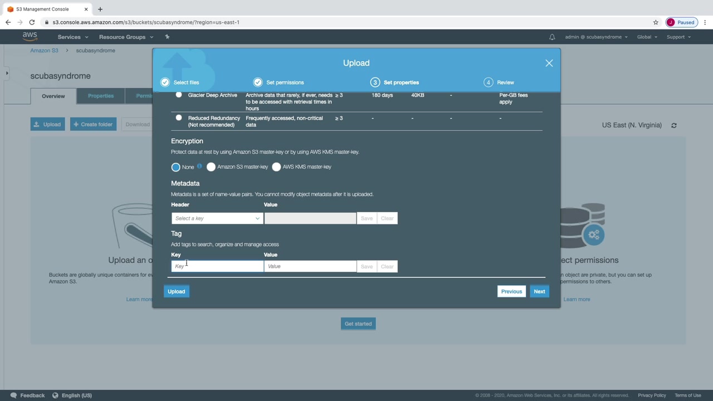This screenshot has height=401, width=713.
Task: Click the Feedback speech bubble icon
Action: coord(13,395)
